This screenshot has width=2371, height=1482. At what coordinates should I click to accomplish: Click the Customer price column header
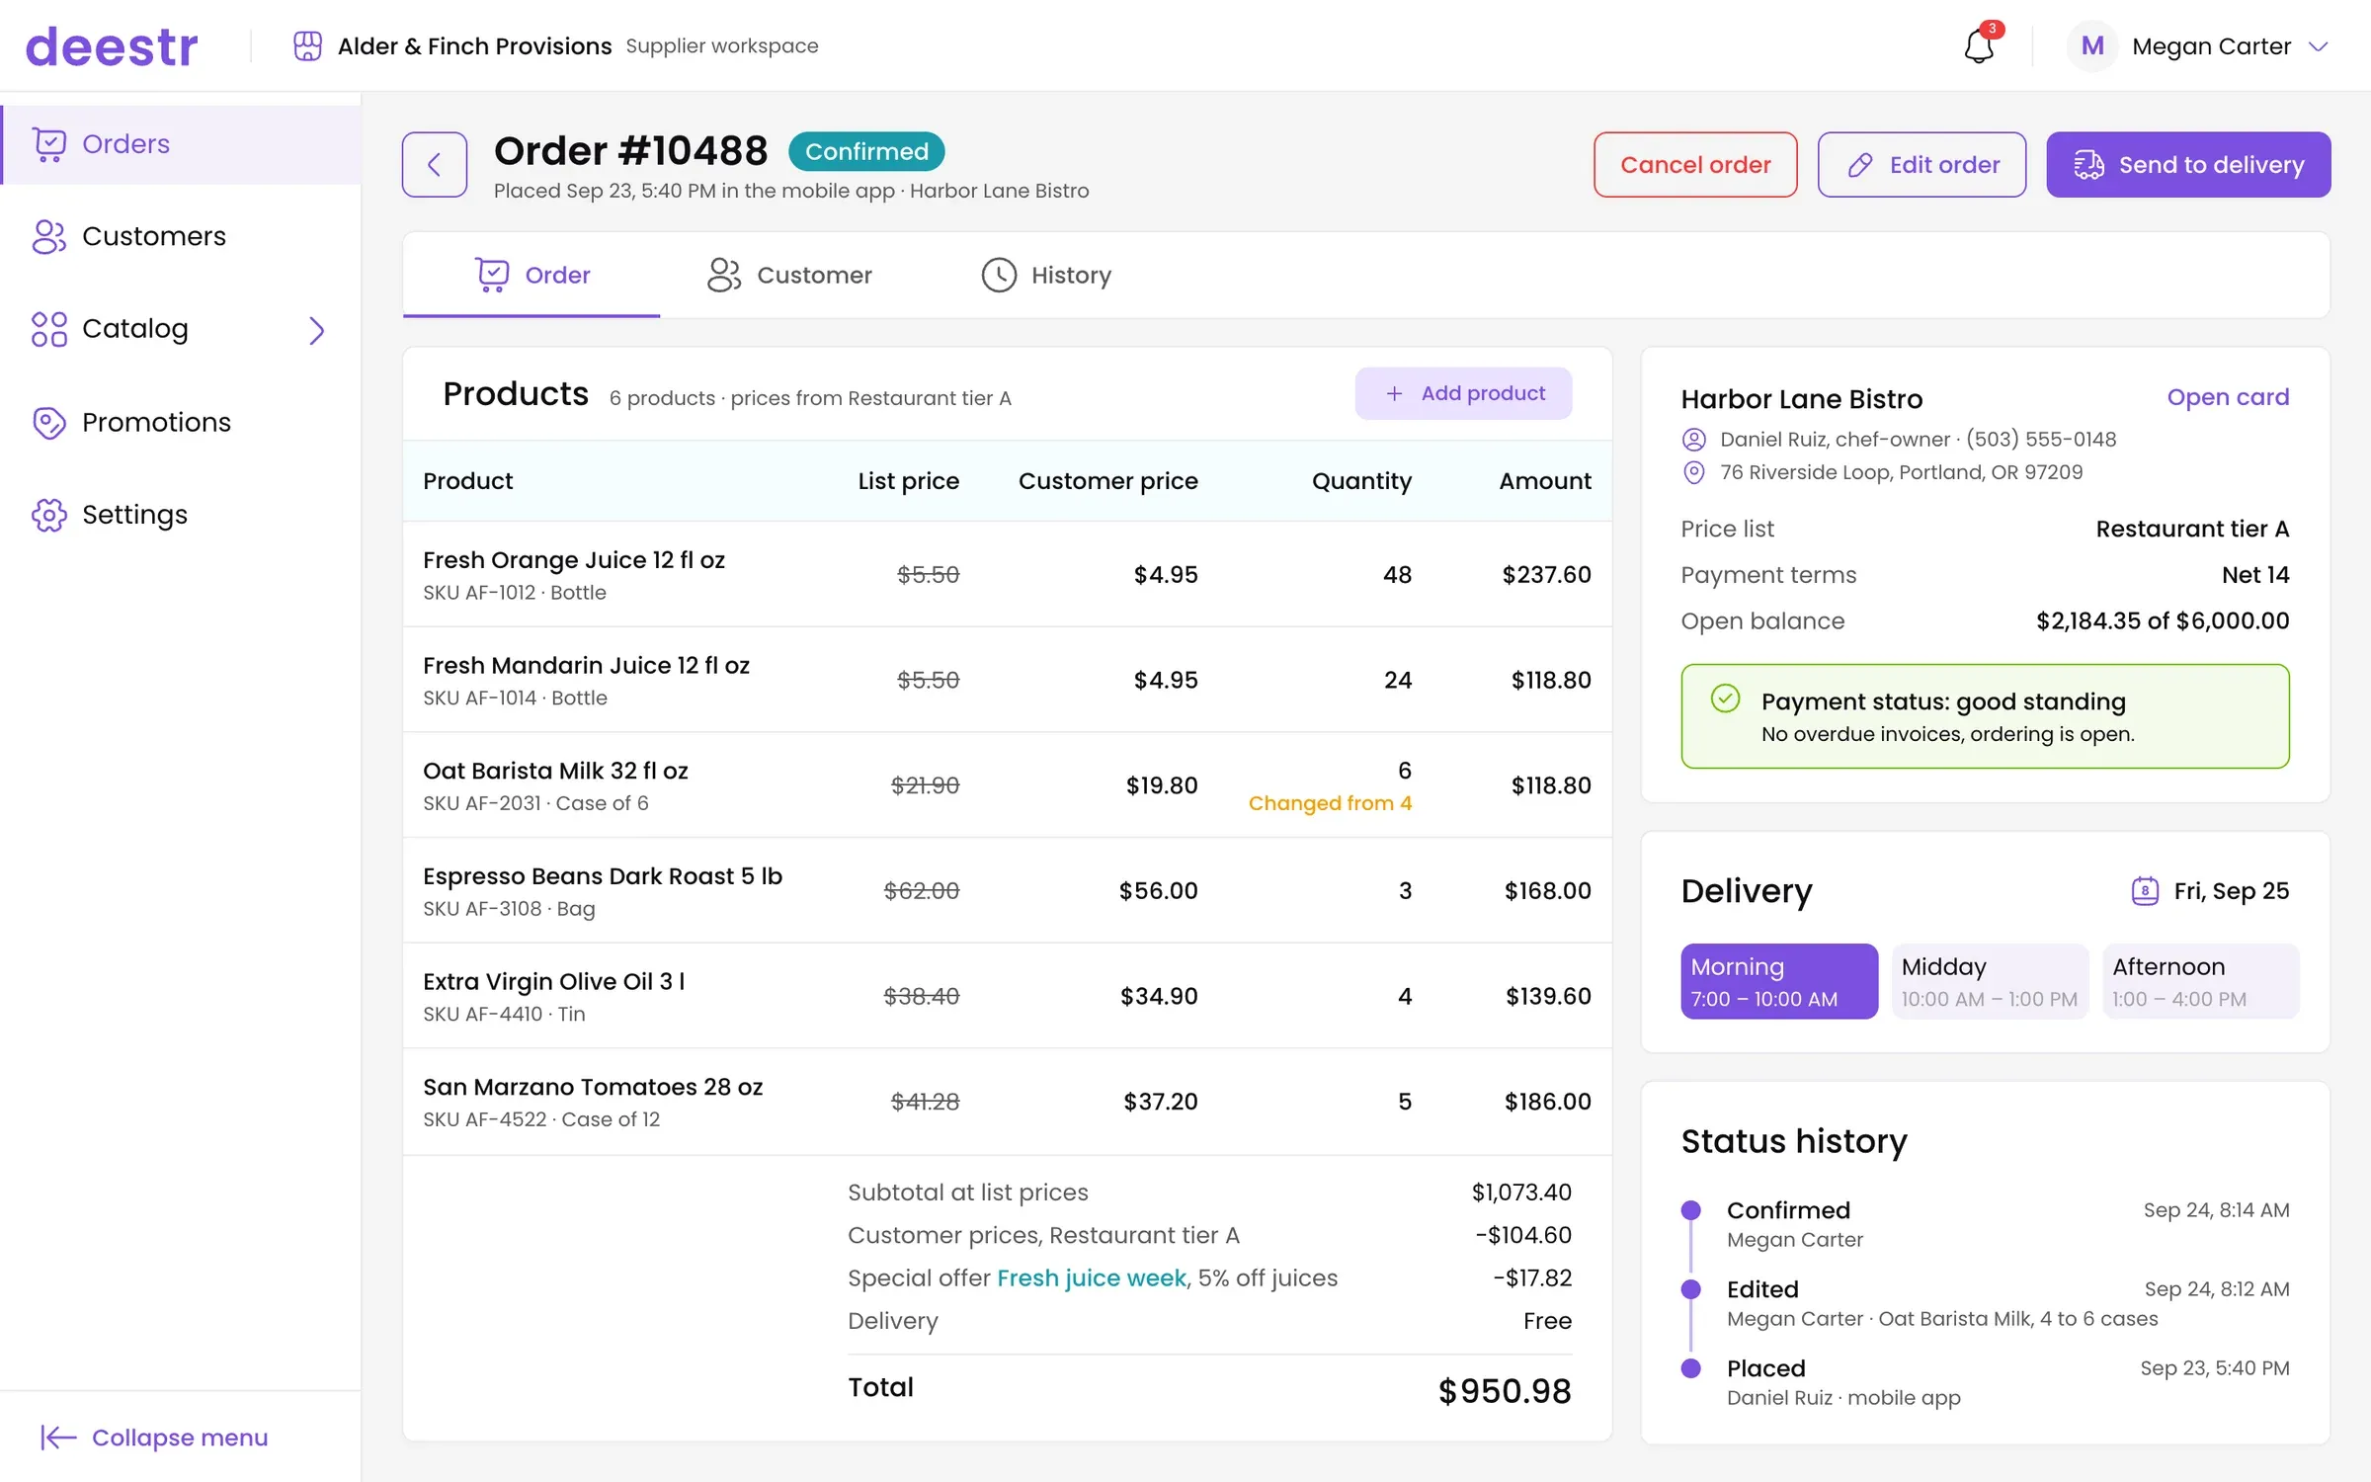[x=1107, y=481]
